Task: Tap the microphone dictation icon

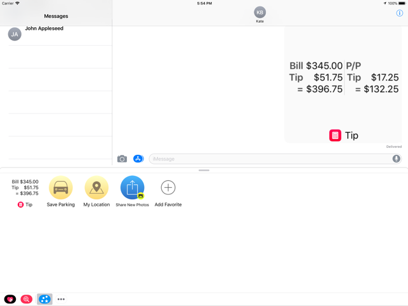Action: (396, 159)
